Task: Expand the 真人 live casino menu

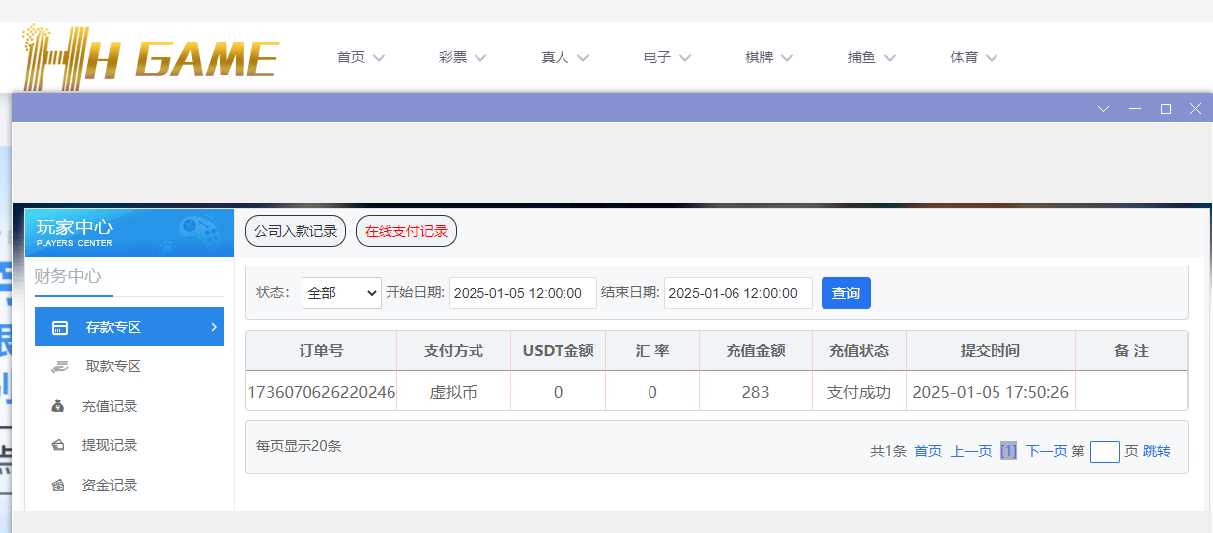Action: click(564, 58)
